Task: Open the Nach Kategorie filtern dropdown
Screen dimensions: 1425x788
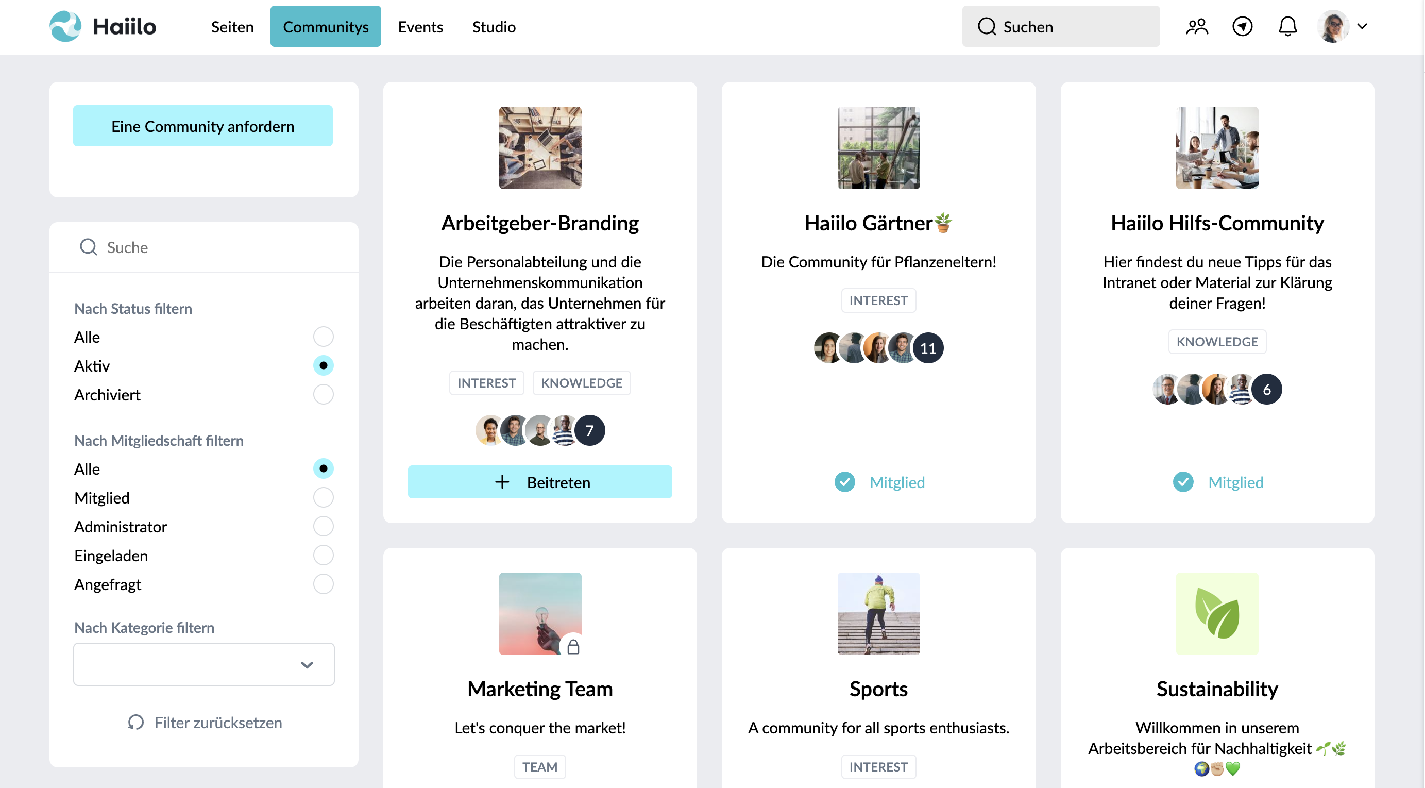Action: pos(203,664)
